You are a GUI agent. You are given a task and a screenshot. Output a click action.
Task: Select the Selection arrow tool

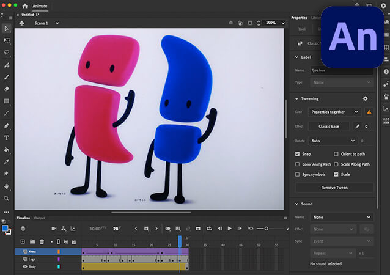(x=7, y=28)
